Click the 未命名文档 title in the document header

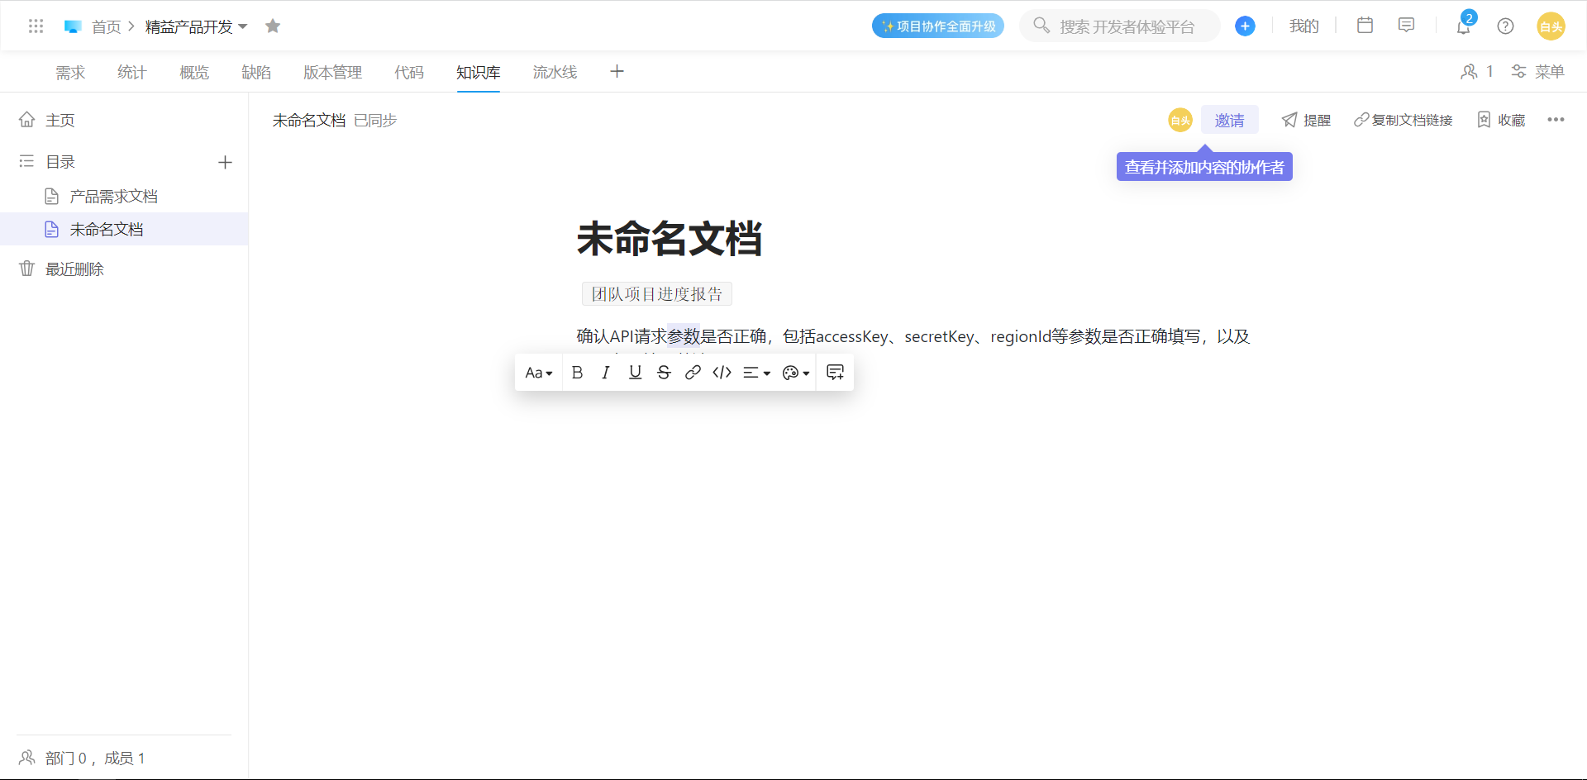coord(309,121)
